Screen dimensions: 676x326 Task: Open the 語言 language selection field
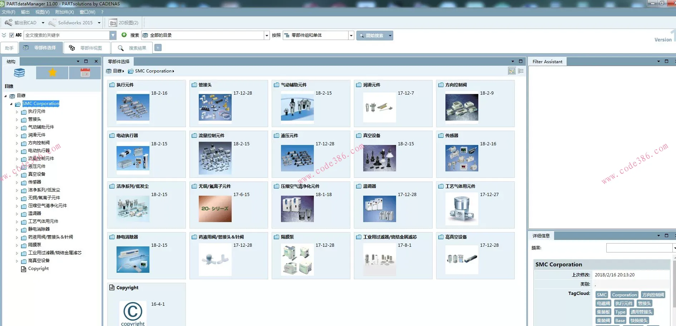coord(640,248)
